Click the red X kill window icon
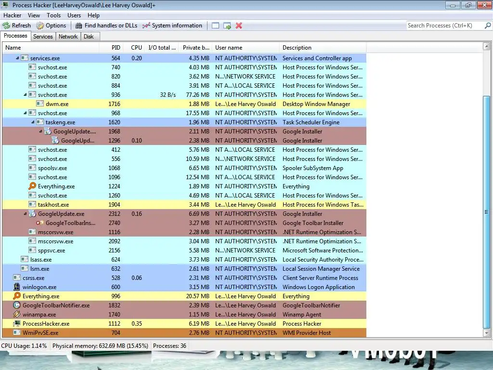The width and height of the screenshot is (493, 370). tap(239, 26)
